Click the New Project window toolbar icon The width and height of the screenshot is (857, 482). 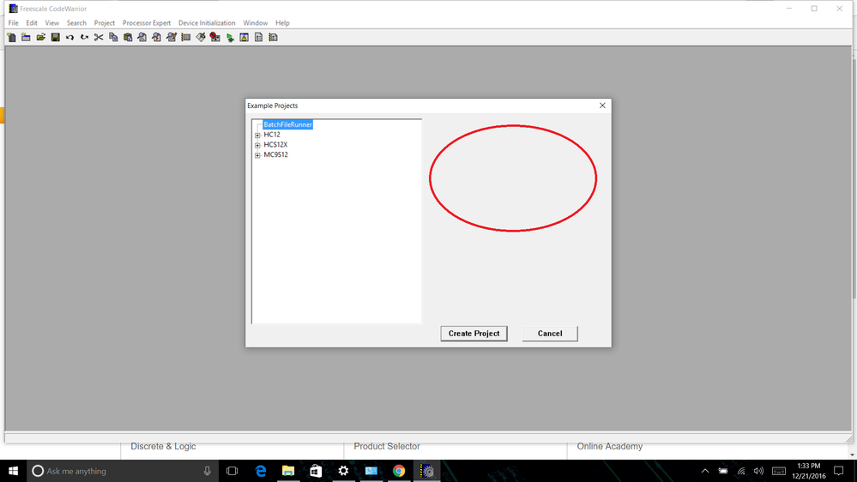(26, 37)
